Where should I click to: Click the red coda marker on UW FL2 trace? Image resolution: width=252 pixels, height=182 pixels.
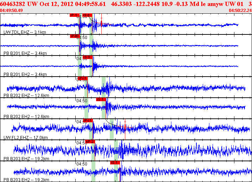click(125, 127)
